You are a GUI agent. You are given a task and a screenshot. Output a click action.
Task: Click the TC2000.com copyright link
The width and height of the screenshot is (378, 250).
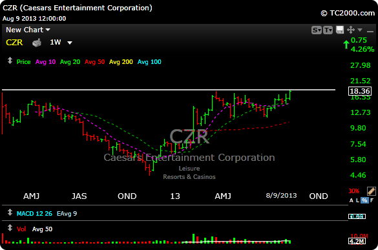(348, 13)
